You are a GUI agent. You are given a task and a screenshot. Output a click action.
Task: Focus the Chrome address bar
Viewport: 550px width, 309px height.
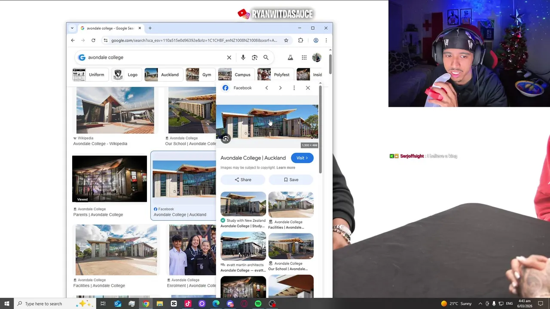(194, 40)
